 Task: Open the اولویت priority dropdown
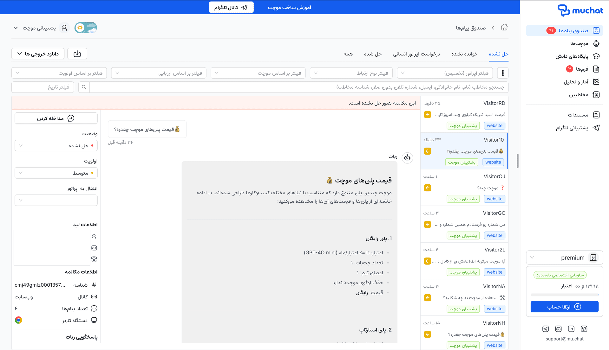tap(56, 173)
